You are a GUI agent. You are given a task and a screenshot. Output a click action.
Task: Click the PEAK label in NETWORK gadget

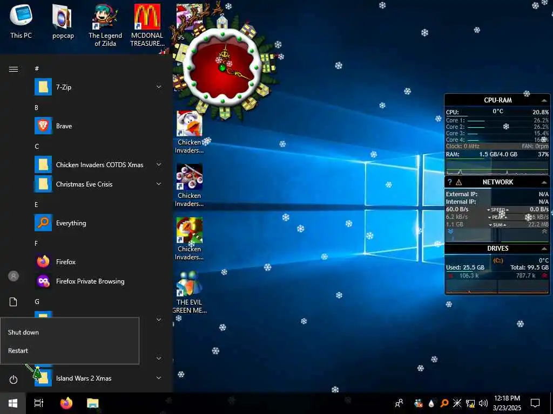tap(497, 217)
